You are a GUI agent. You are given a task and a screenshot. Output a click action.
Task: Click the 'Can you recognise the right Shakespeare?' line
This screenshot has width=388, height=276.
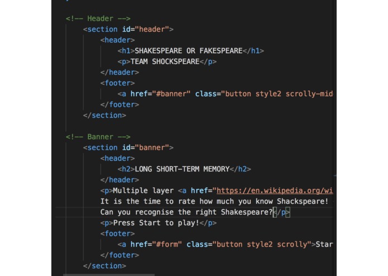click(x=195, y=212)
